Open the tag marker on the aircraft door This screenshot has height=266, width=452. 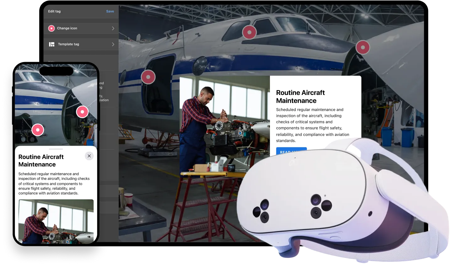point(148,77)
